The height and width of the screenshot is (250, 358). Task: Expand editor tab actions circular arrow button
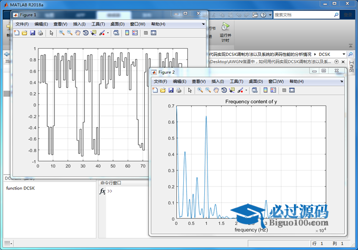[336, 62]
